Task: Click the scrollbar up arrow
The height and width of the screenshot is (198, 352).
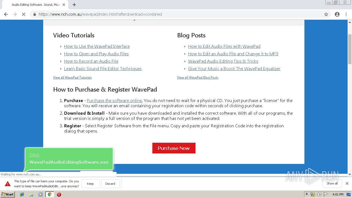Action: coord(350,22)
